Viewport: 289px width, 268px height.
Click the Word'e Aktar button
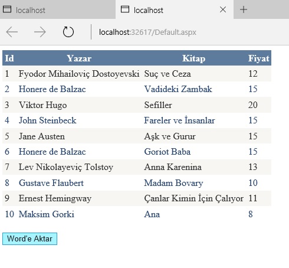(x=29, y=238)
